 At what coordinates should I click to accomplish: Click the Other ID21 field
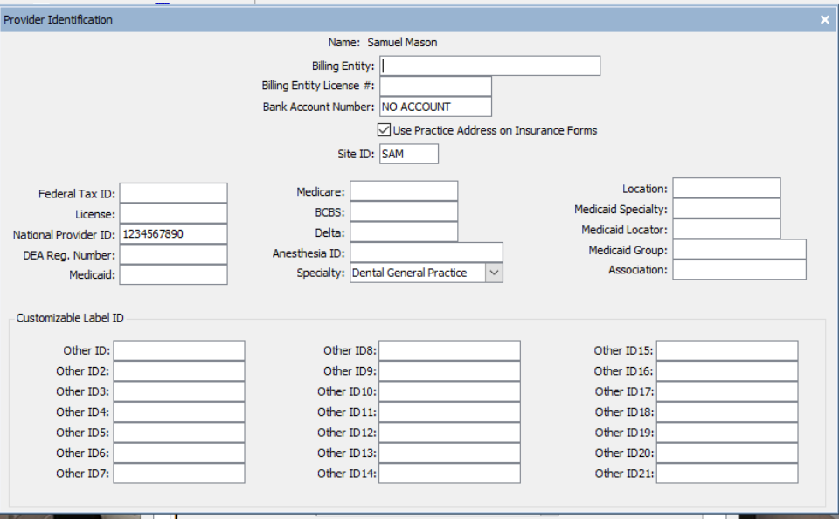727,474
